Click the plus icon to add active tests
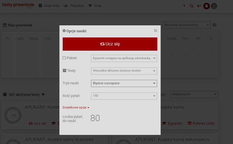Viewport: 233px width, 144px height. click(x=43, y=94)
